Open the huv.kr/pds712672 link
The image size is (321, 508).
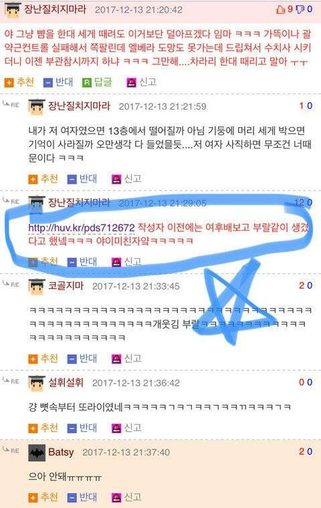pos(82,228)
